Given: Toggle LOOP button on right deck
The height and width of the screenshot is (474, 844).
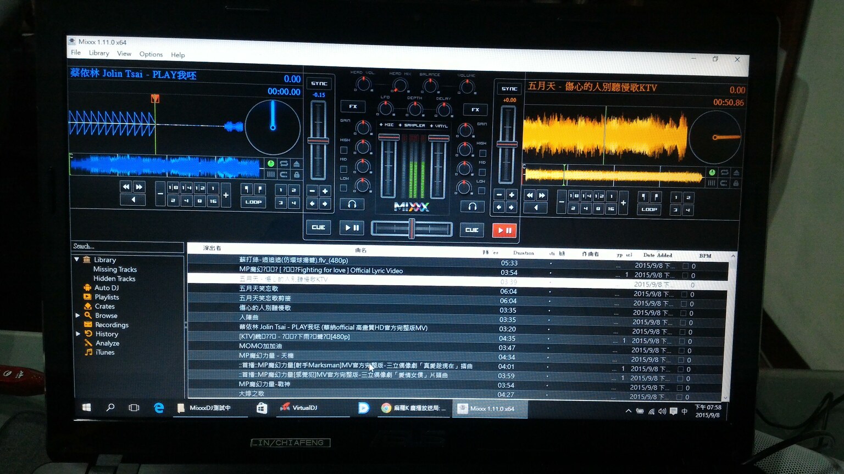Looking at the screenshot, I should [649, 210].
